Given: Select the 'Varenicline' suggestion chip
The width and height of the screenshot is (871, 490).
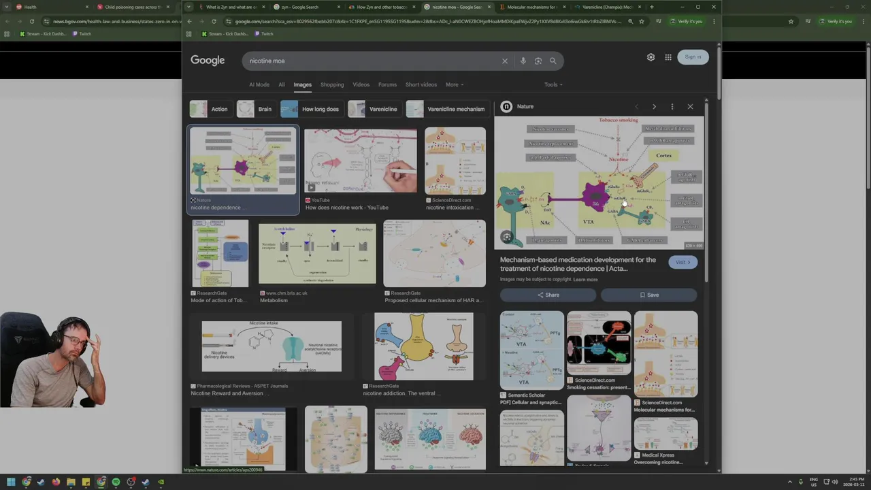Looking at the screenshot, I should tap(374, 109).
